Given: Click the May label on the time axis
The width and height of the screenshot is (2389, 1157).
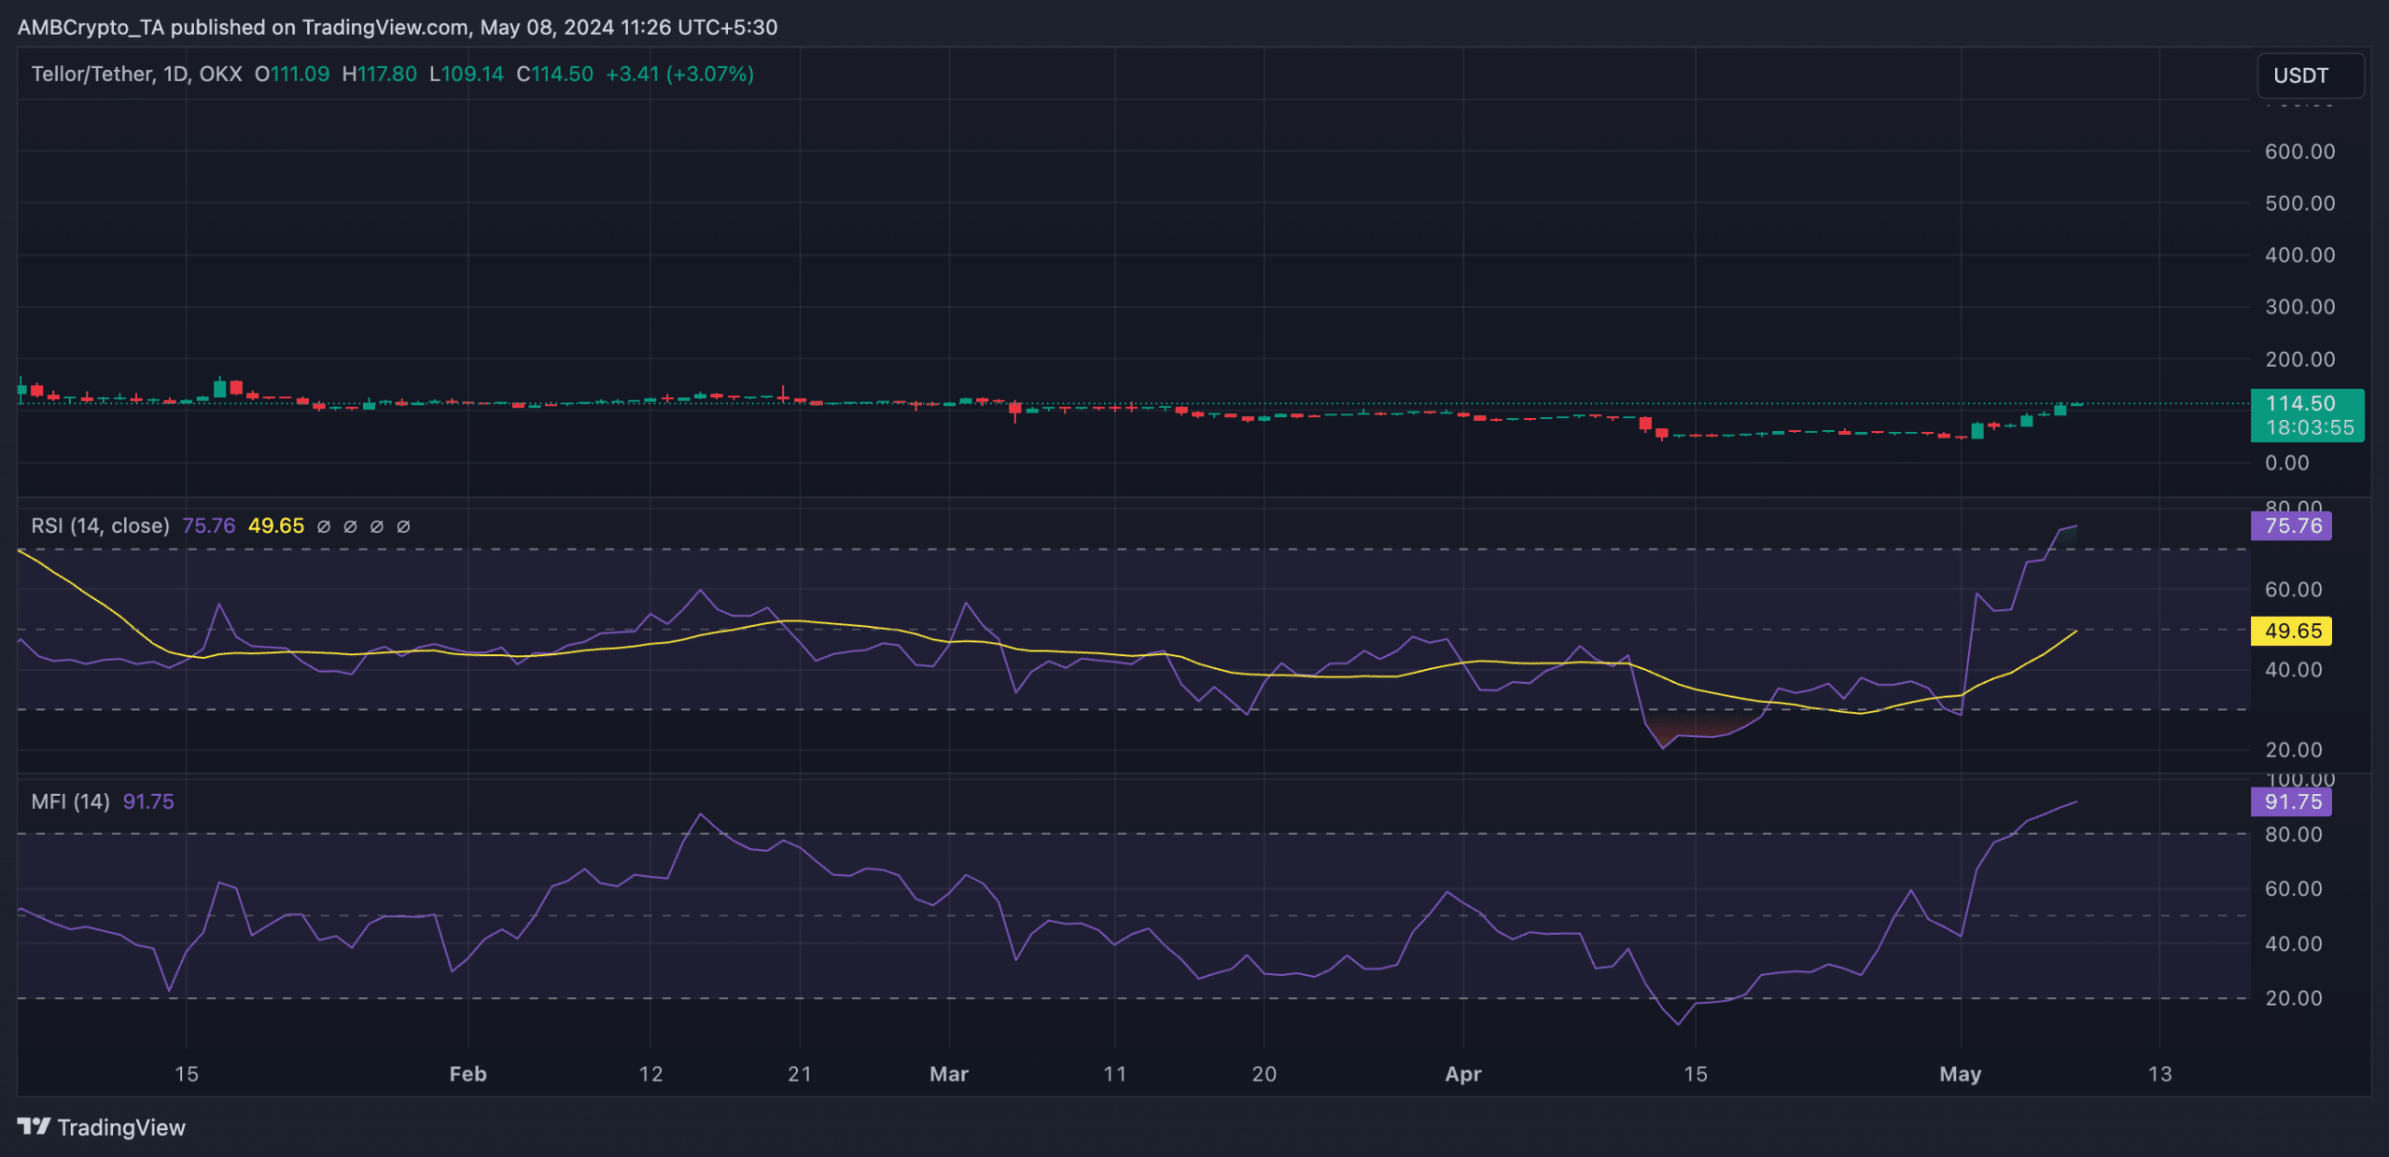Looking at the screenshot, I should (1961, 1074).
